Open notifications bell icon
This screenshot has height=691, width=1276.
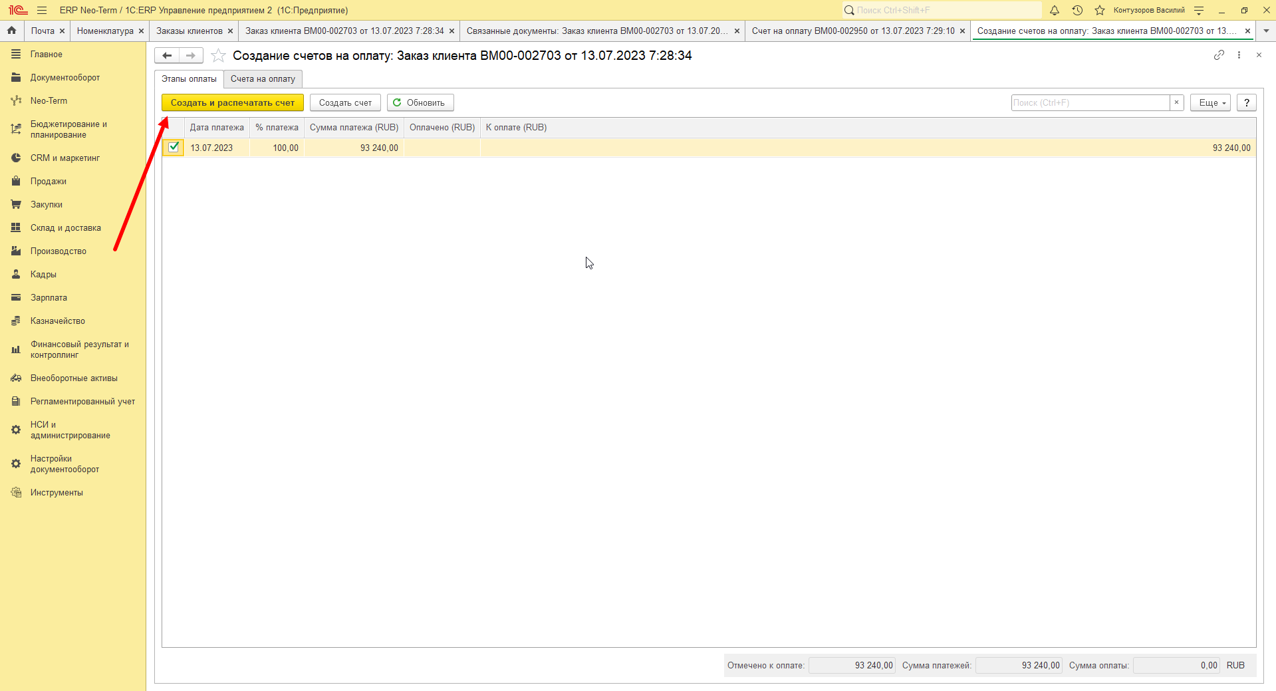coord(1055,10)
